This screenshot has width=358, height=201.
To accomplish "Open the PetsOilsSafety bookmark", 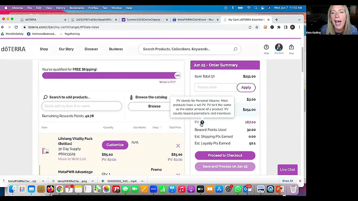I will coord(12,34).
